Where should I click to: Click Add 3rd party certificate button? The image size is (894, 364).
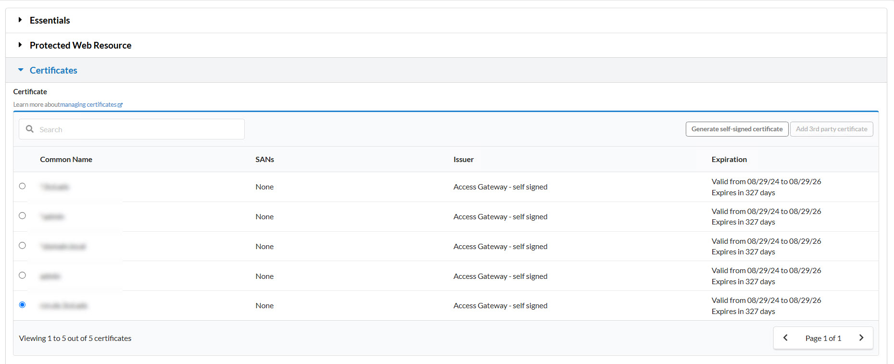click(x=831, y=129)
